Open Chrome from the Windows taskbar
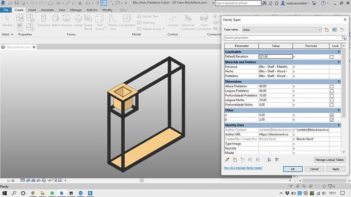The image size is (351, 197). [33, 193]
